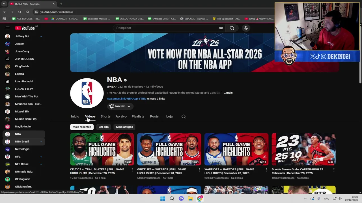View site information icon in address bar

coord(36,12)
